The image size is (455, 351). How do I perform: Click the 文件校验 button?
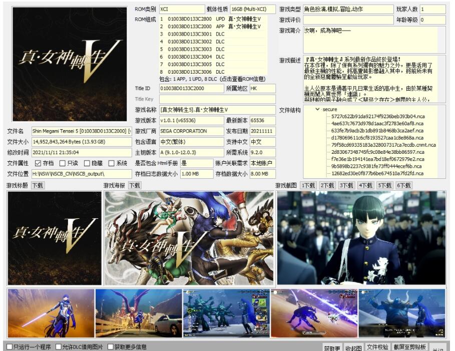point(377,347)
